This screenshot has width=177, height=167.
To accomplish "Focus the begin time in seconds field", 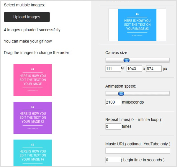I will [x=113, y=160].
